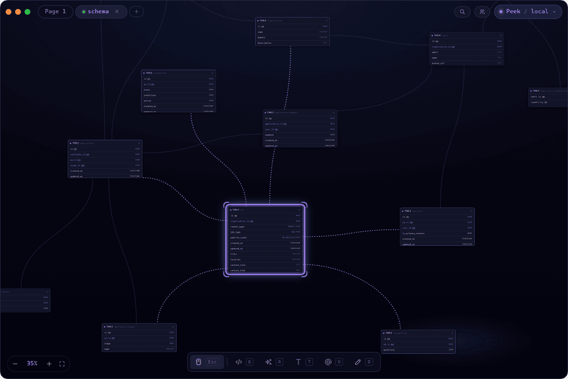The width and height of the screenshot is (568, 379).
Task: Click domain row in organisations table
Action: click(x=293, y=37)
